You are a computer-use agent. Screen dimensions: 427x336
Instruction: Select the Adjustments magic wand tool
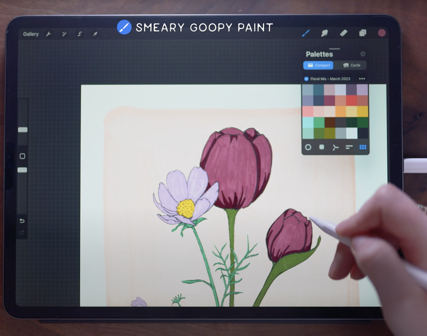pyautogui.click(x=64, y=34)
